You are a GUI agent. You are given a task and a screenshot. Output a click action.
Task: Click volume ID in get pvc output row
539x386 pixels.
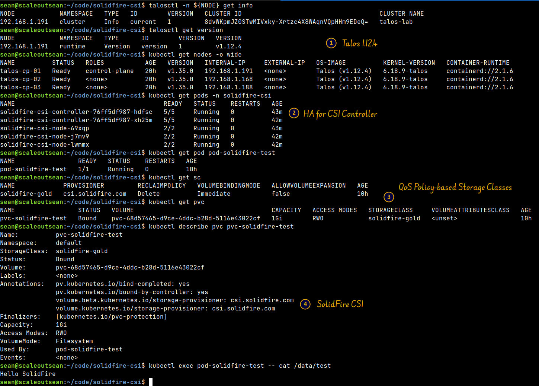click(186, 218)
